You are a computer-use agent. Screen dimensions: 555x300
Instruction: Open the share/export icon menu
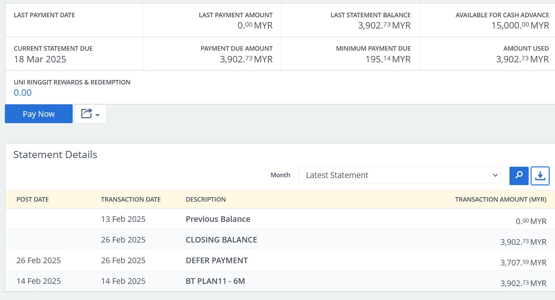click(x=87, y=114)
